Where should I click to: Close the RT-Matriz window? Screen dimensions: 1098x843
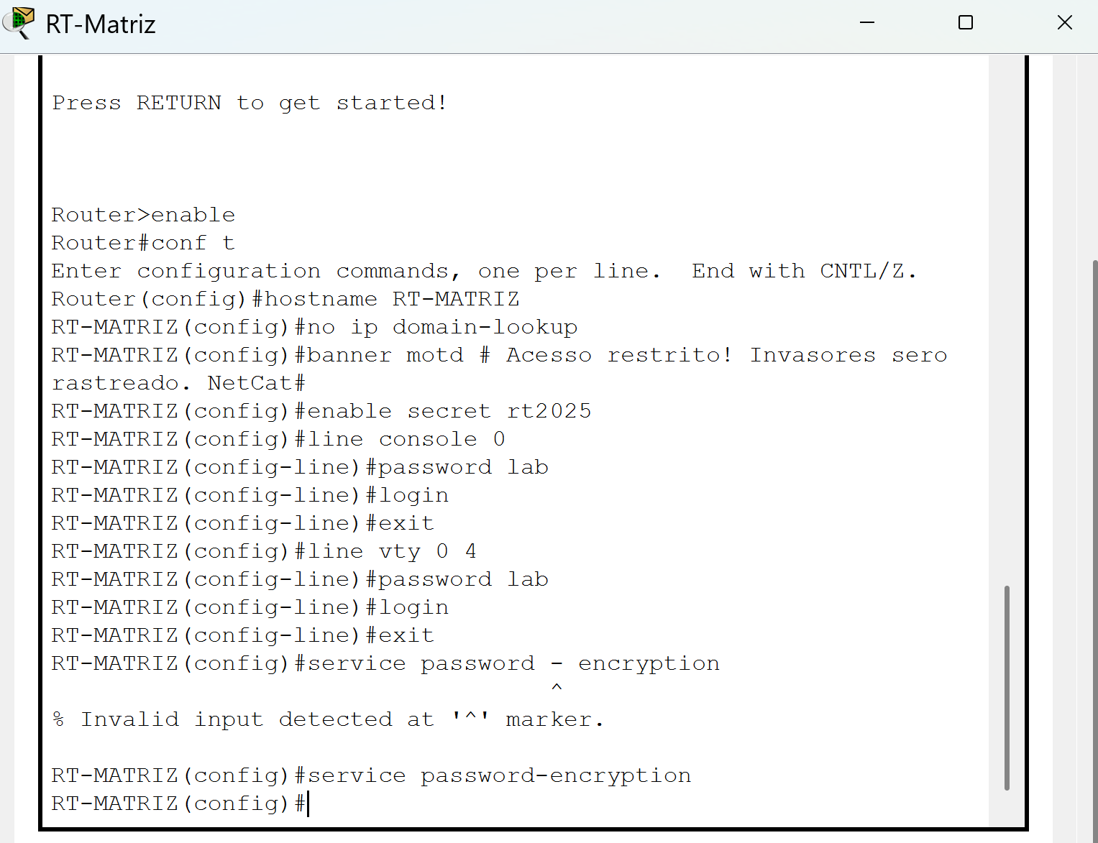tap(1065, 23)
